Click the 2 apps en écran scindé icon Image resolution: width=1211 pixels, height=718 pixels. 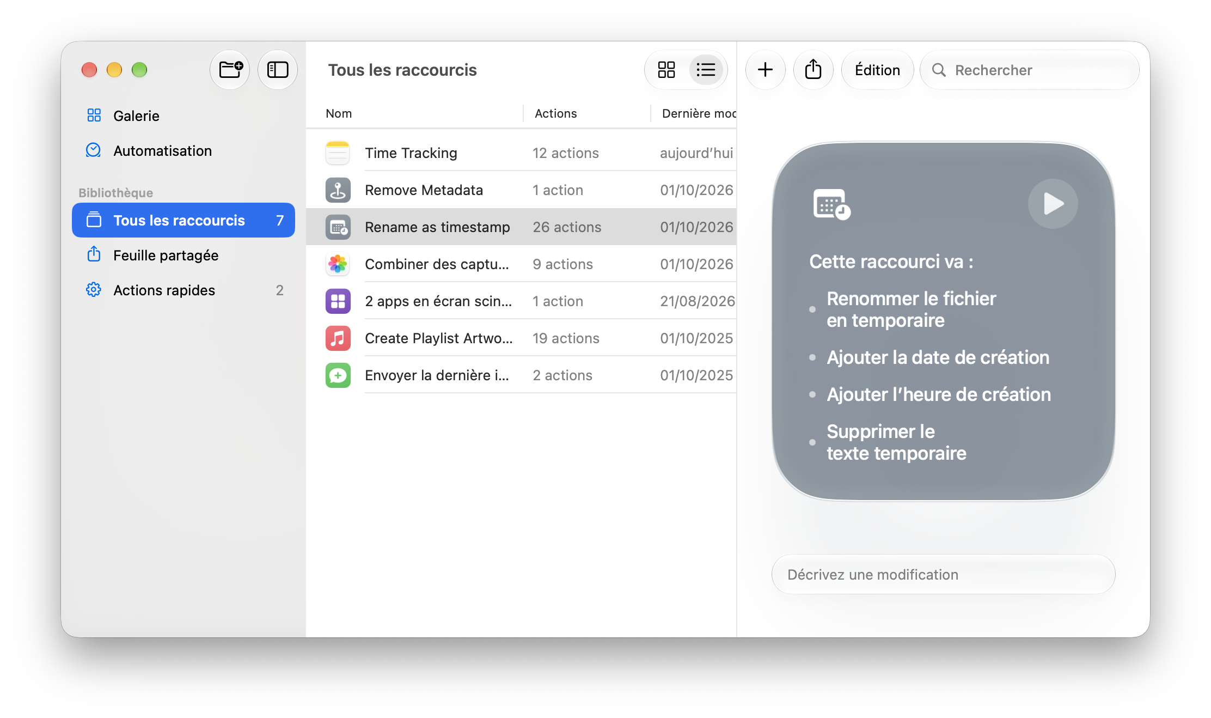(338, 301)
